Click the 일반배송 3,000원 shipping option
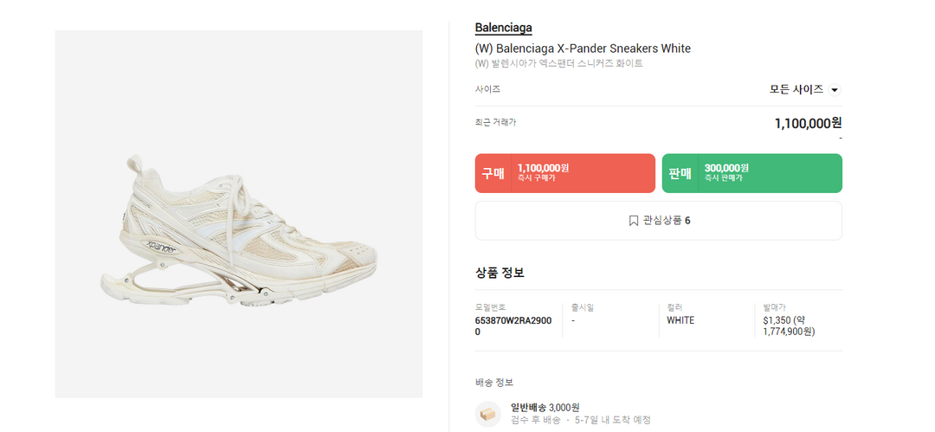The width and height of the screenshot is (935, 432). (x=545, y=407)
